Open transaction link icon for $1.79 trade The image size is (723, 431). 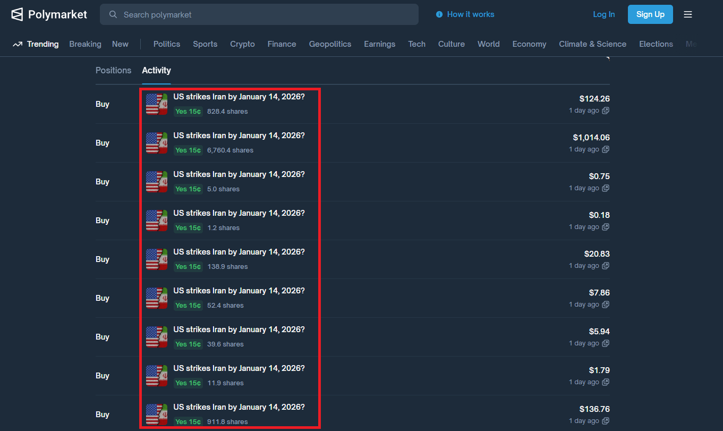coord(606,382)
